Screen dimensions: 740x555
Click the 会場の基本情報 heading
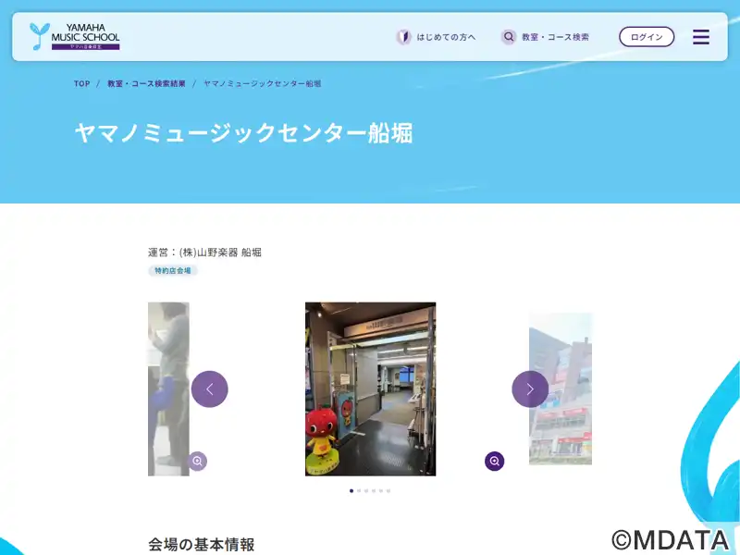[x=201, y=544]
